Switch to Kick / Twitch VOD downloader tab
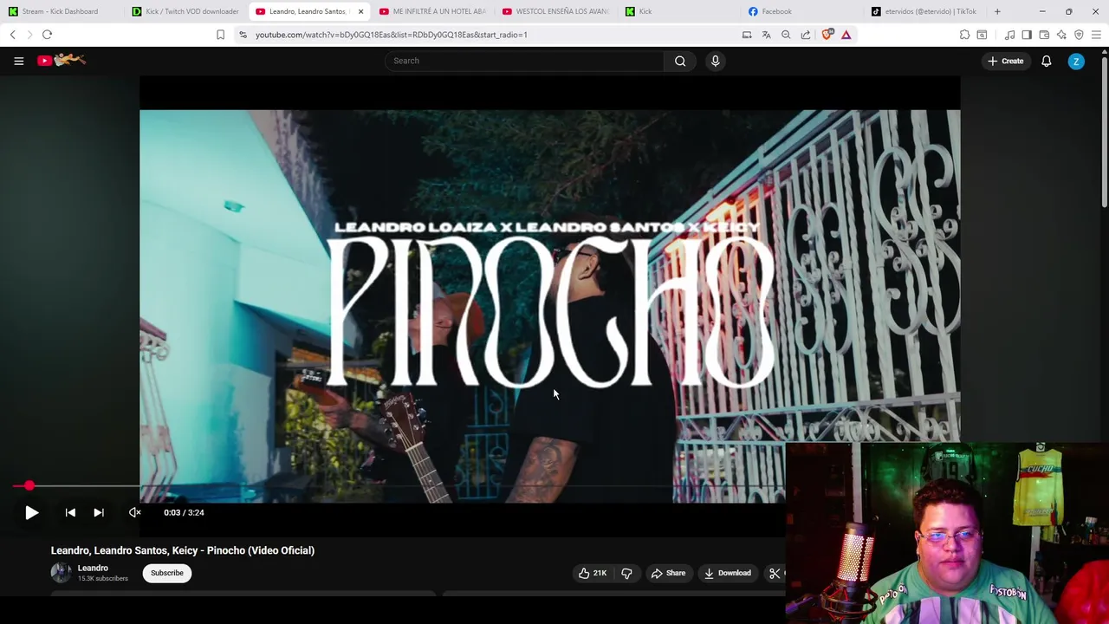Image resolution: width=1109 pixels, height=624 pixels. coord(185,11)
